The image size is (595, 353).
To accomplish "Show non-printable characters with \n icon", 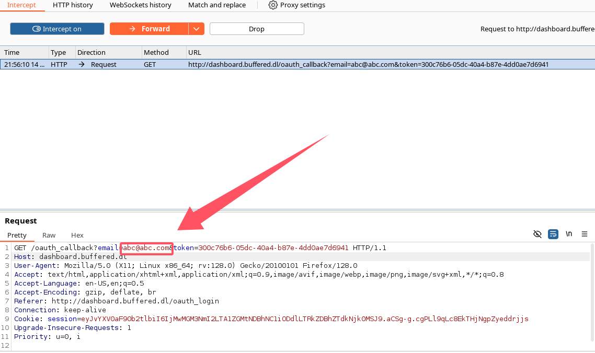I will [x=569, y=234].
